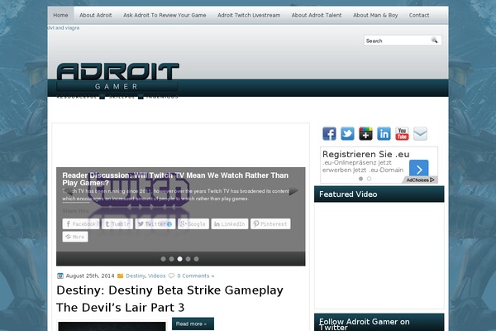The height and width of the screenshot is (331, 496).
Task: Open Ask Adroit To Review Your Game
Action: (x=165, y=15)
